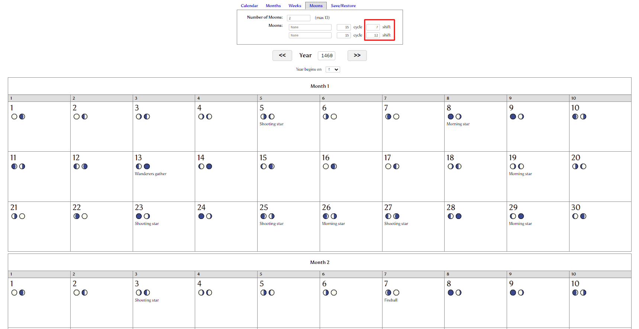Click second moon icon on Month 1 day 24
The height and width of the screenshot is (329, 639).
click(x=209, y=216)
